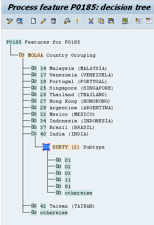Expand the 14 Malaysia node folder
154x225 pixels.
pos(34,68)
